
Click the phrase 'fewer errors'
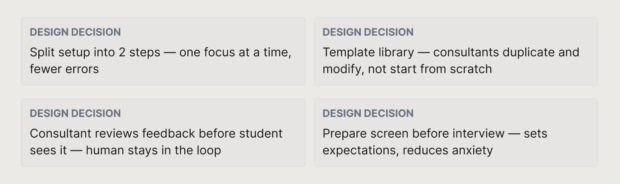click(x=64, y=69)
